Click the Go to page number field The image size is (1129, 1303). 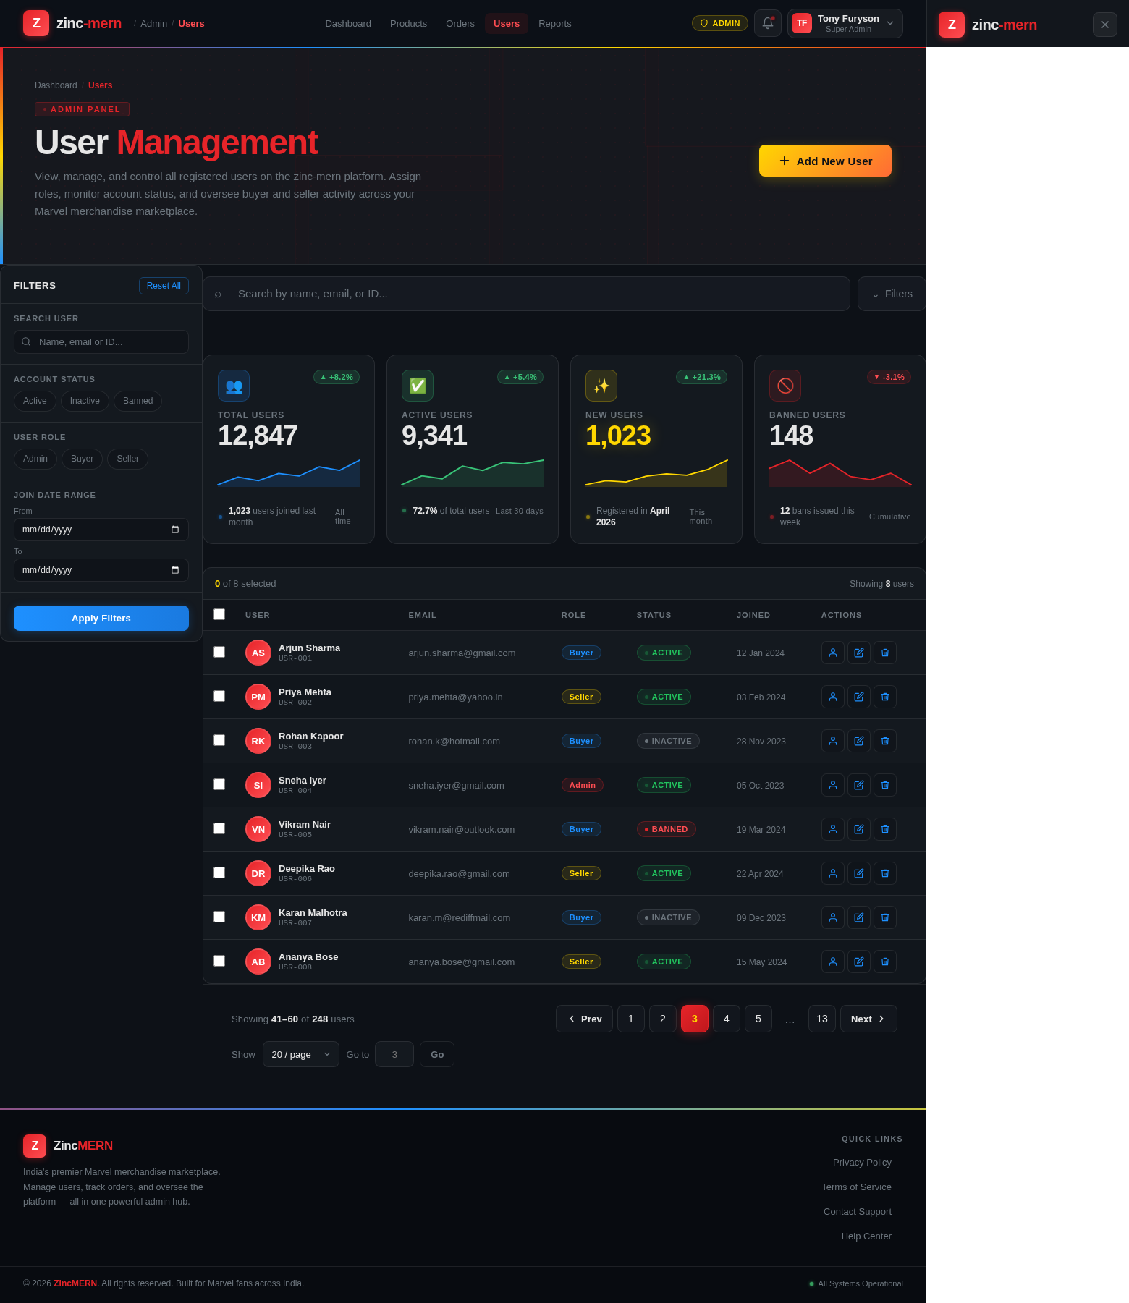click(x=394, y=1054)
